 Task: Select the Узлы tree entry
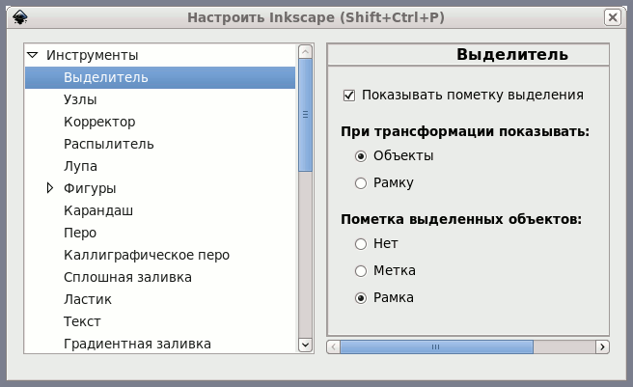pyautogui.click(x=80, y=99)
